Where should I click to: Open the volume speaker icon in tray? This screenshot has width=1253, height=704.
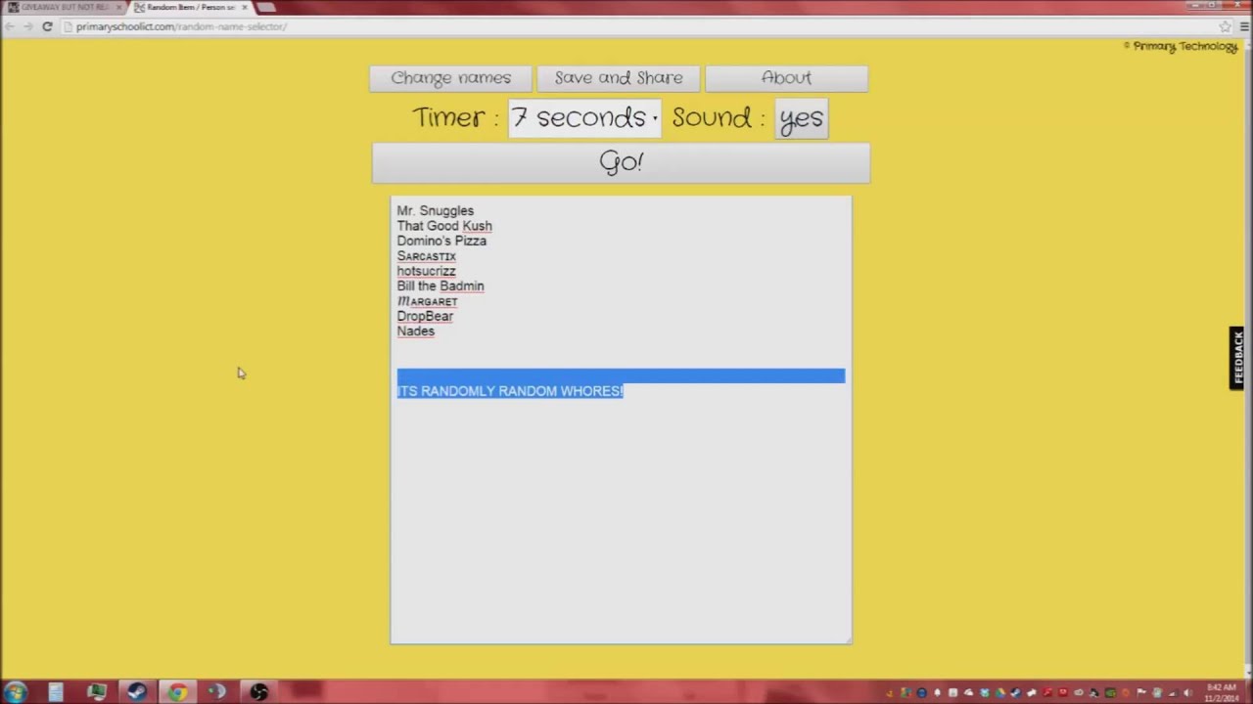click(1188, 693)
